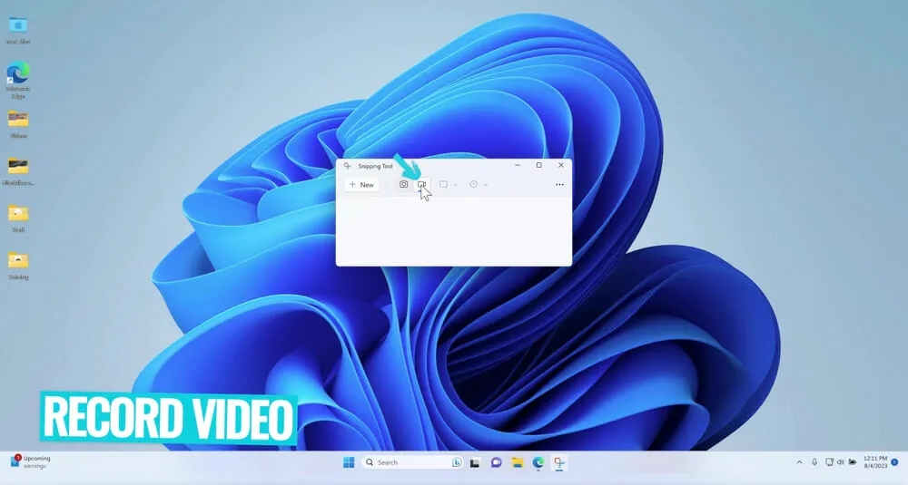Image resolution: width=908 pixels, height=485 pixels.
Task: Open the clock and date panel
Action: point(873,462)
